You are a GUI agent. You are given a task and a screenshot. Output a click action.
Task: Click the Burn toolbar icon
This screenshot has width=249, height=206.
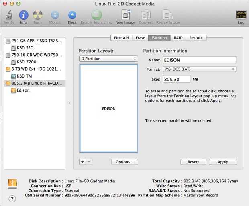pos(38,15)
